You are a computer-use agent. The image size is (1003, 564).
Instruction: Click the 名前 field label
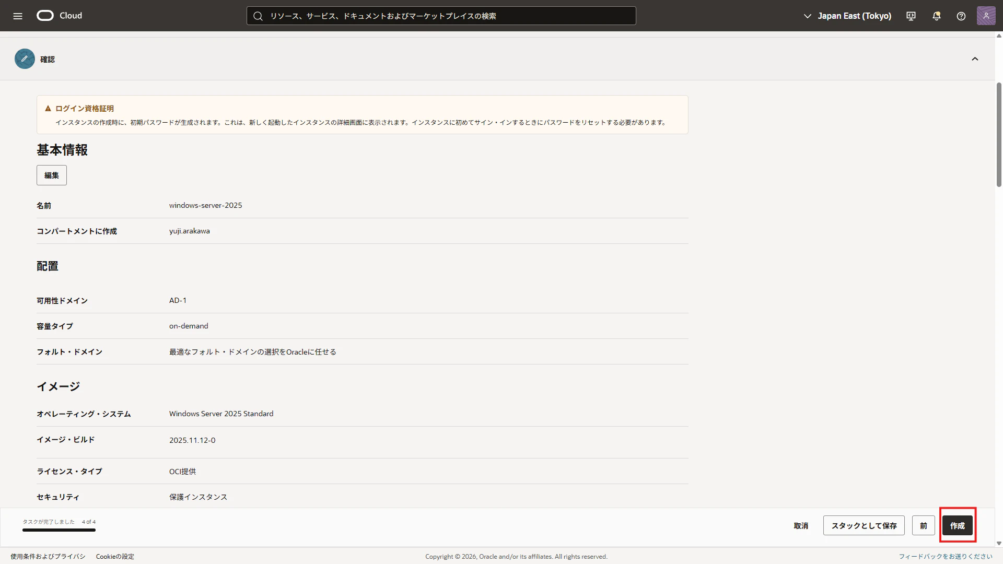[x=44, y=206]
